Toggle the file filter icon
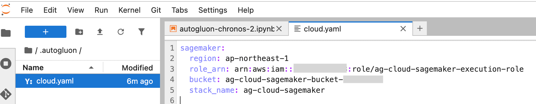 142,32
